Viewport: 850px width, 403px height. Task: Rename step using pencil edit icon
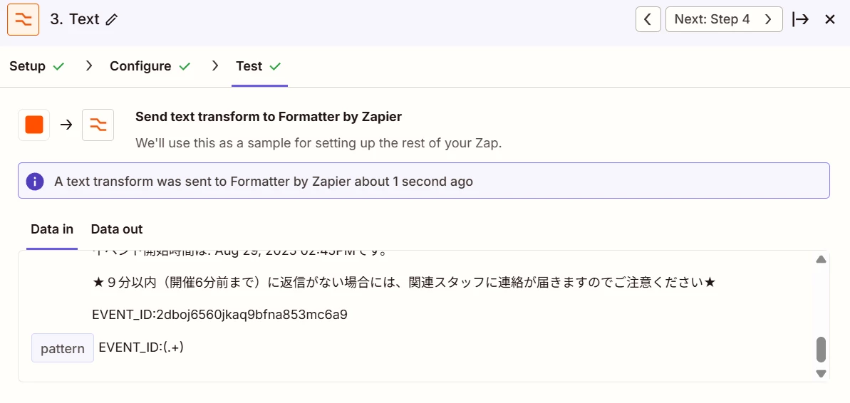112,20
